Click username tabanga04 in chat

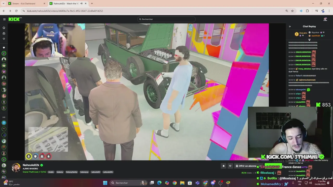301,90
